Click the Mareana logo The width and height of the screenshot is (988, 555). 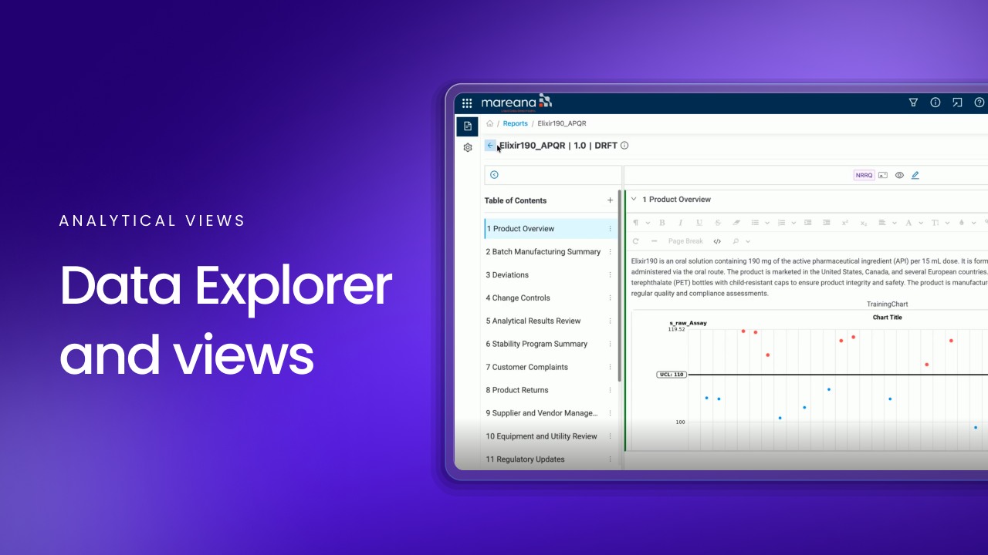(x=516, y=103)
